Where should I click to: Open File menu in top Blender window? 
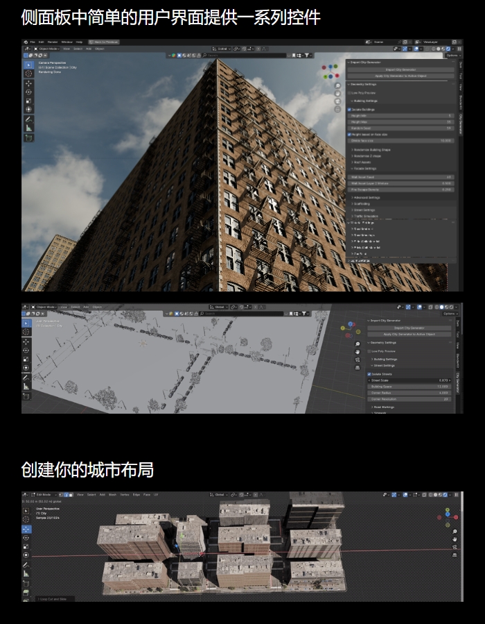[x=33, y=42]
